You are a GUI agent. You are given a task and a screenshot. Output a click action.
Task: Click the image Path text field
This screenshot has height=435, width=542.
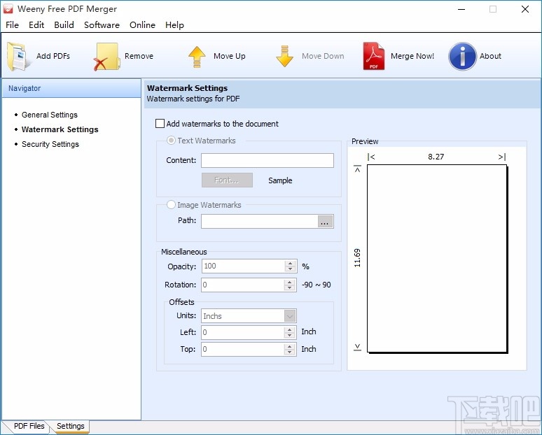click(x=259, y=221)
